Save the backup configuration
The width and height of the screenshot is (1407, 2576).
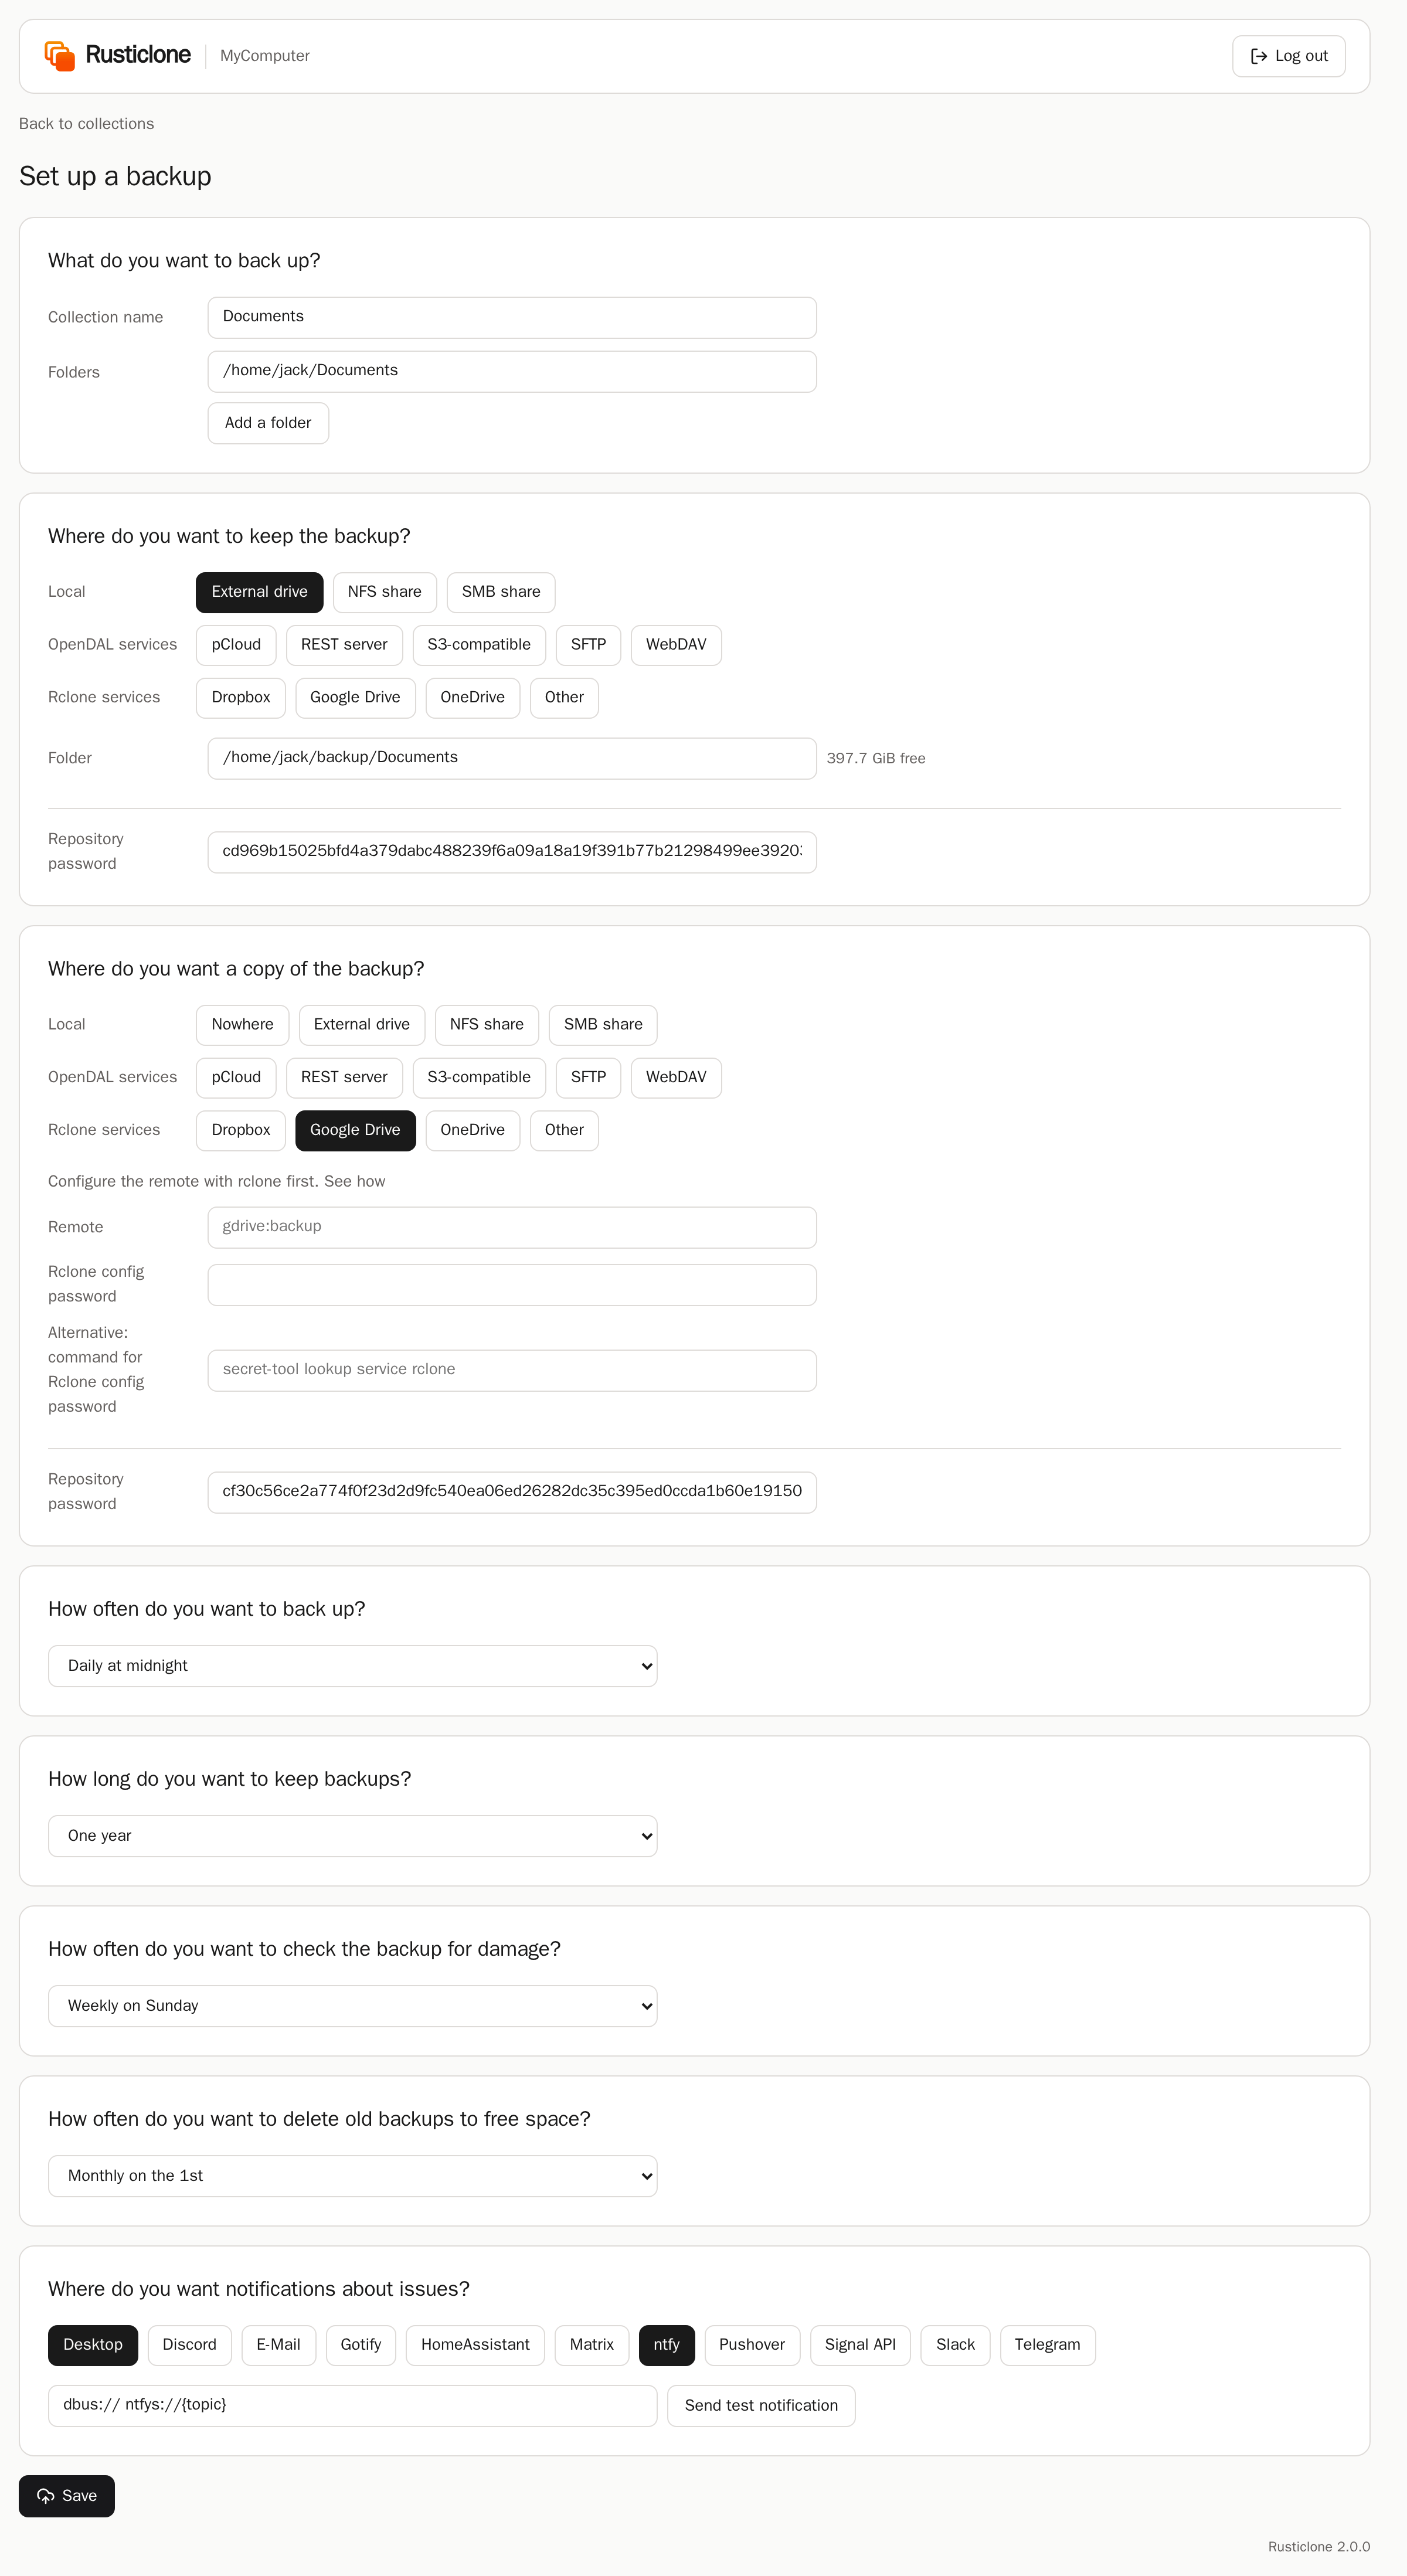pyautogui.click(x=67, y=2496)
